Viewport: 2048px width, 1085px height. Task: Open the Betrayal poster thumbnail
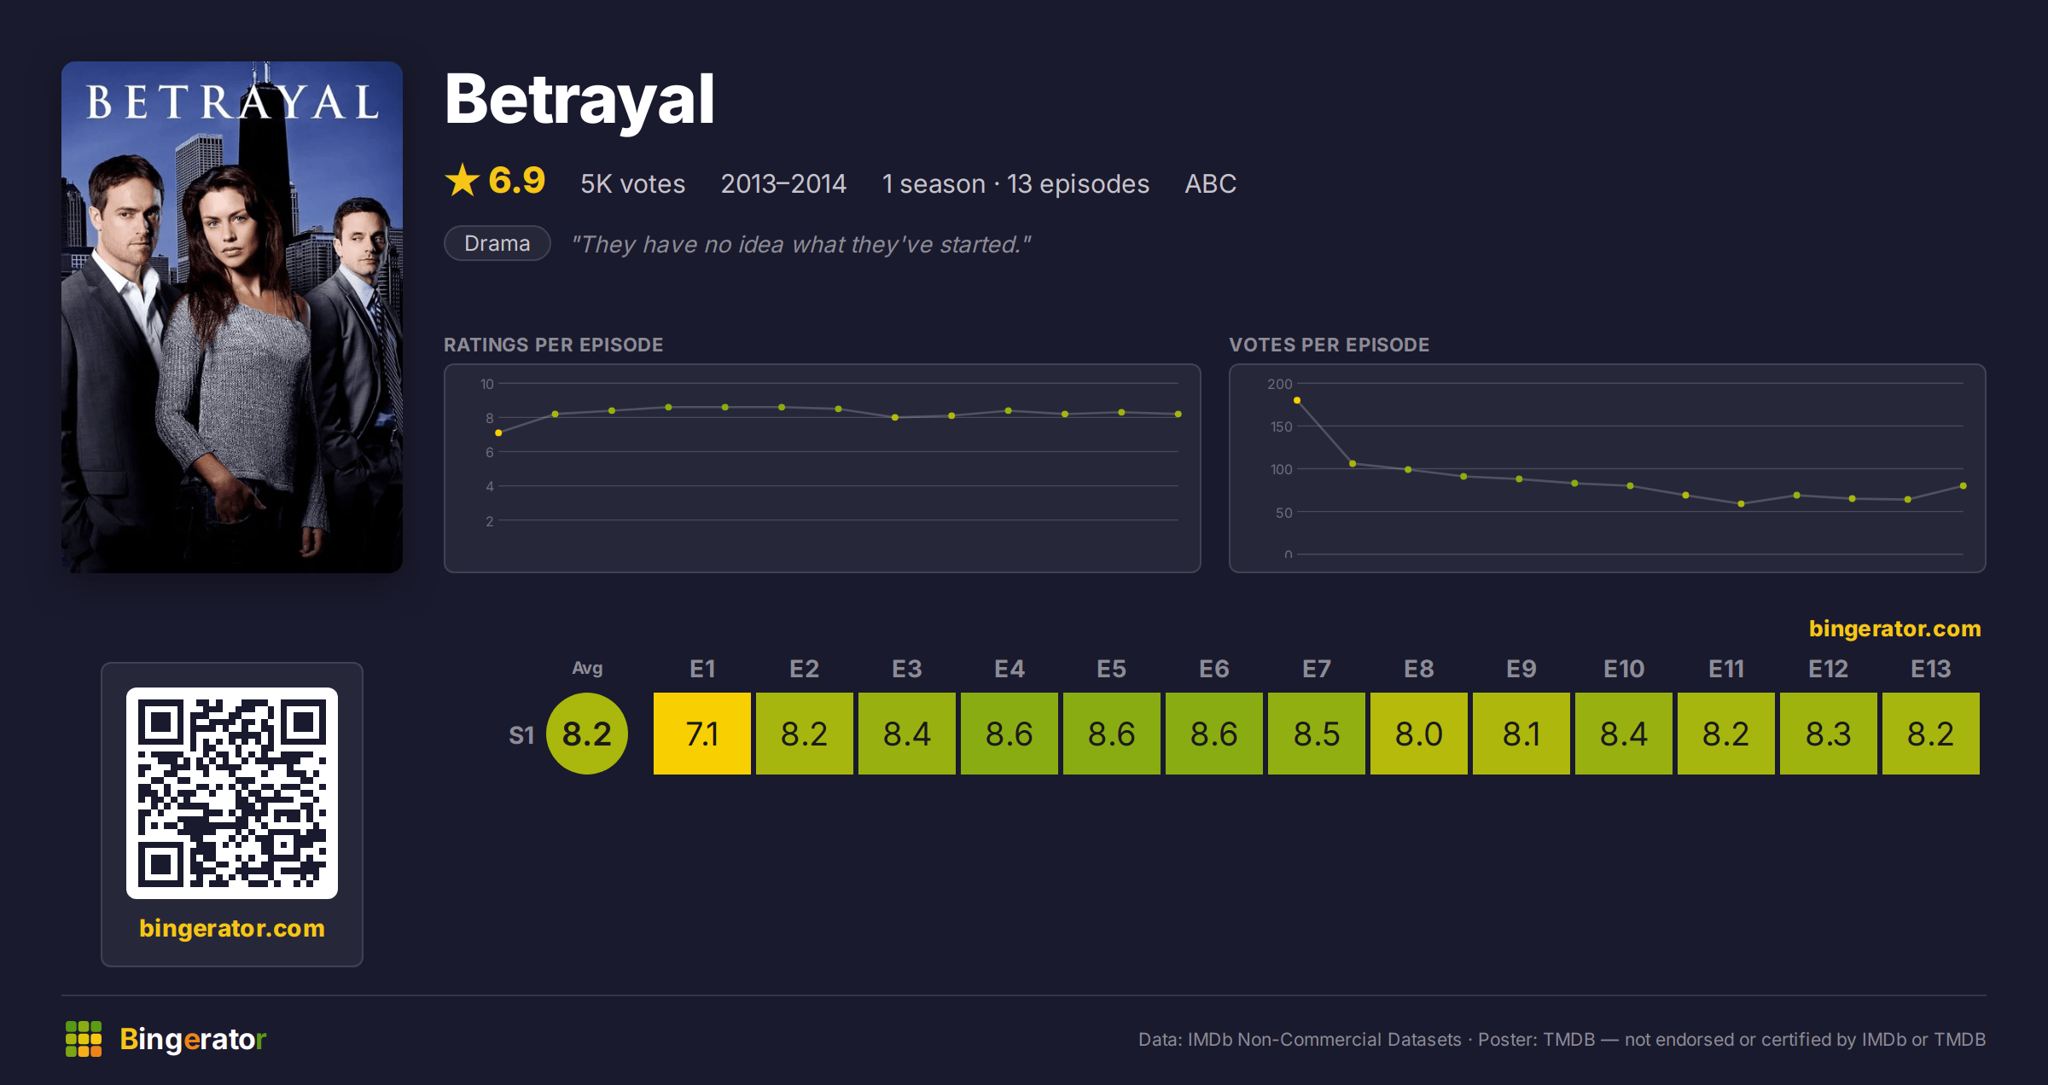[232, 316]
